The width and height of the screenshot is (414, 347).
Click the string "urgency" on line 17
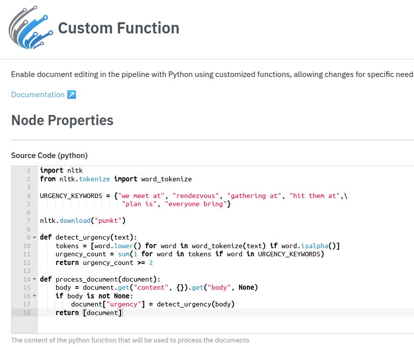point(123,304)
